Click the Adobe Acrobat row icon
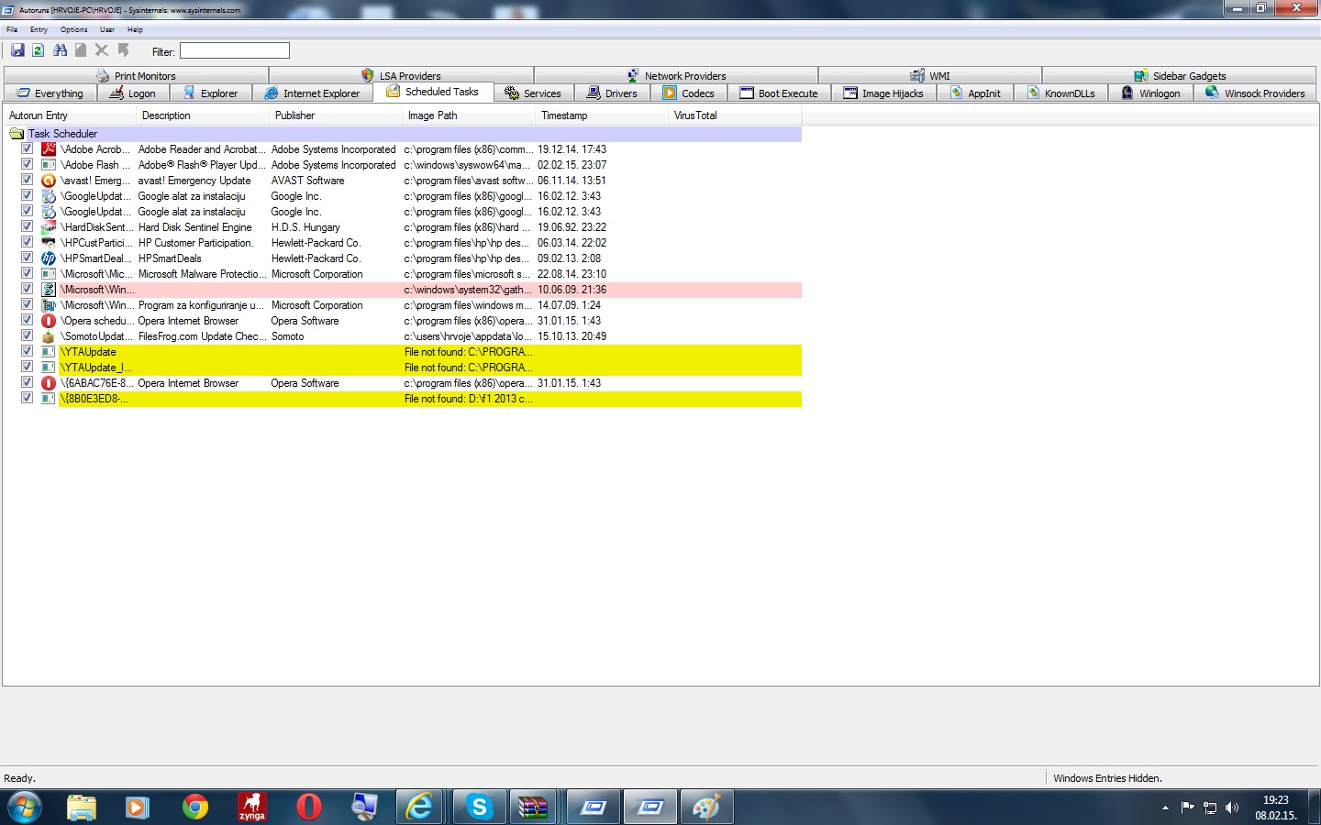This screenshot has height=825, width=1321. click(49, 149)
